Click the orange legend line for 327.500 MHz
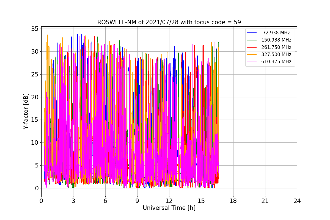This screenshot has height=220, width=330. coord(252,54)
